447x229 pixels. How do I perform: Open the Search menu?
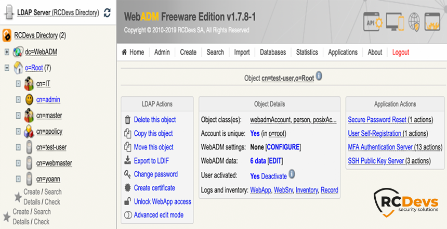215,52
